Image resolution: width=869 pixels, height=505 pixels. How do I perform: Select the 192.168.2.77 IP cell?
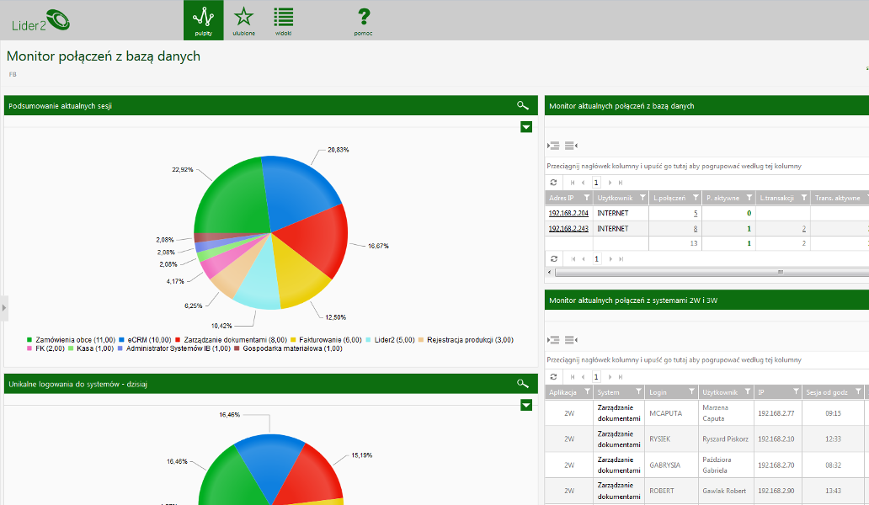pyautogui.click(x=777, y=413)
